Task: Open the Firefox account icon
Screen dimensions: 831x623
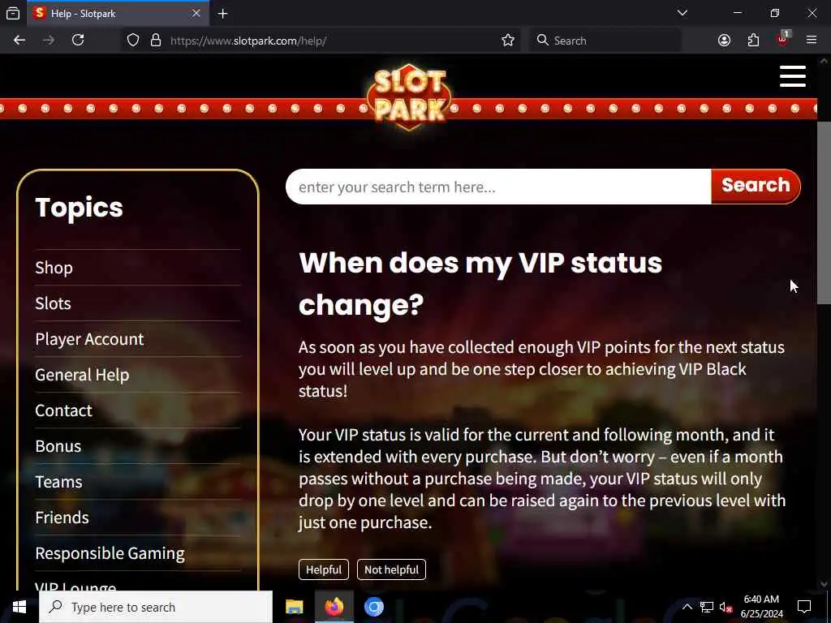Action: 724,41
